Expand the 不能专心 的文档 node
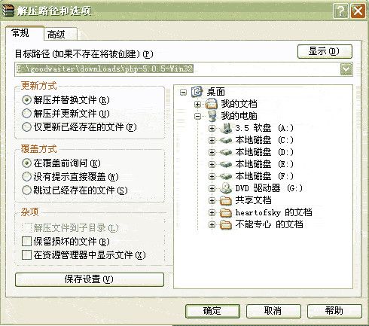 (212, 224)
